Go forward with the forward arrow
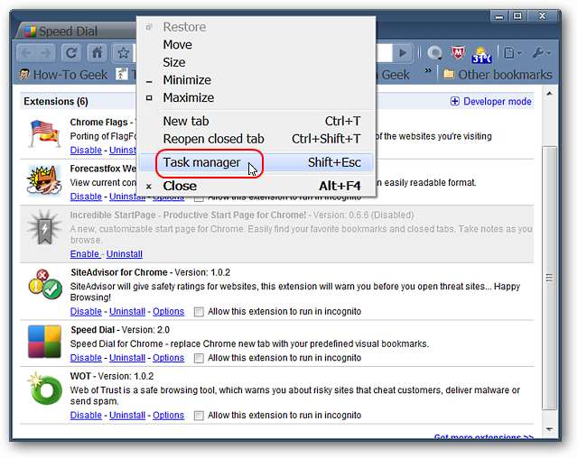578x458 pixels. pos(46,53)
